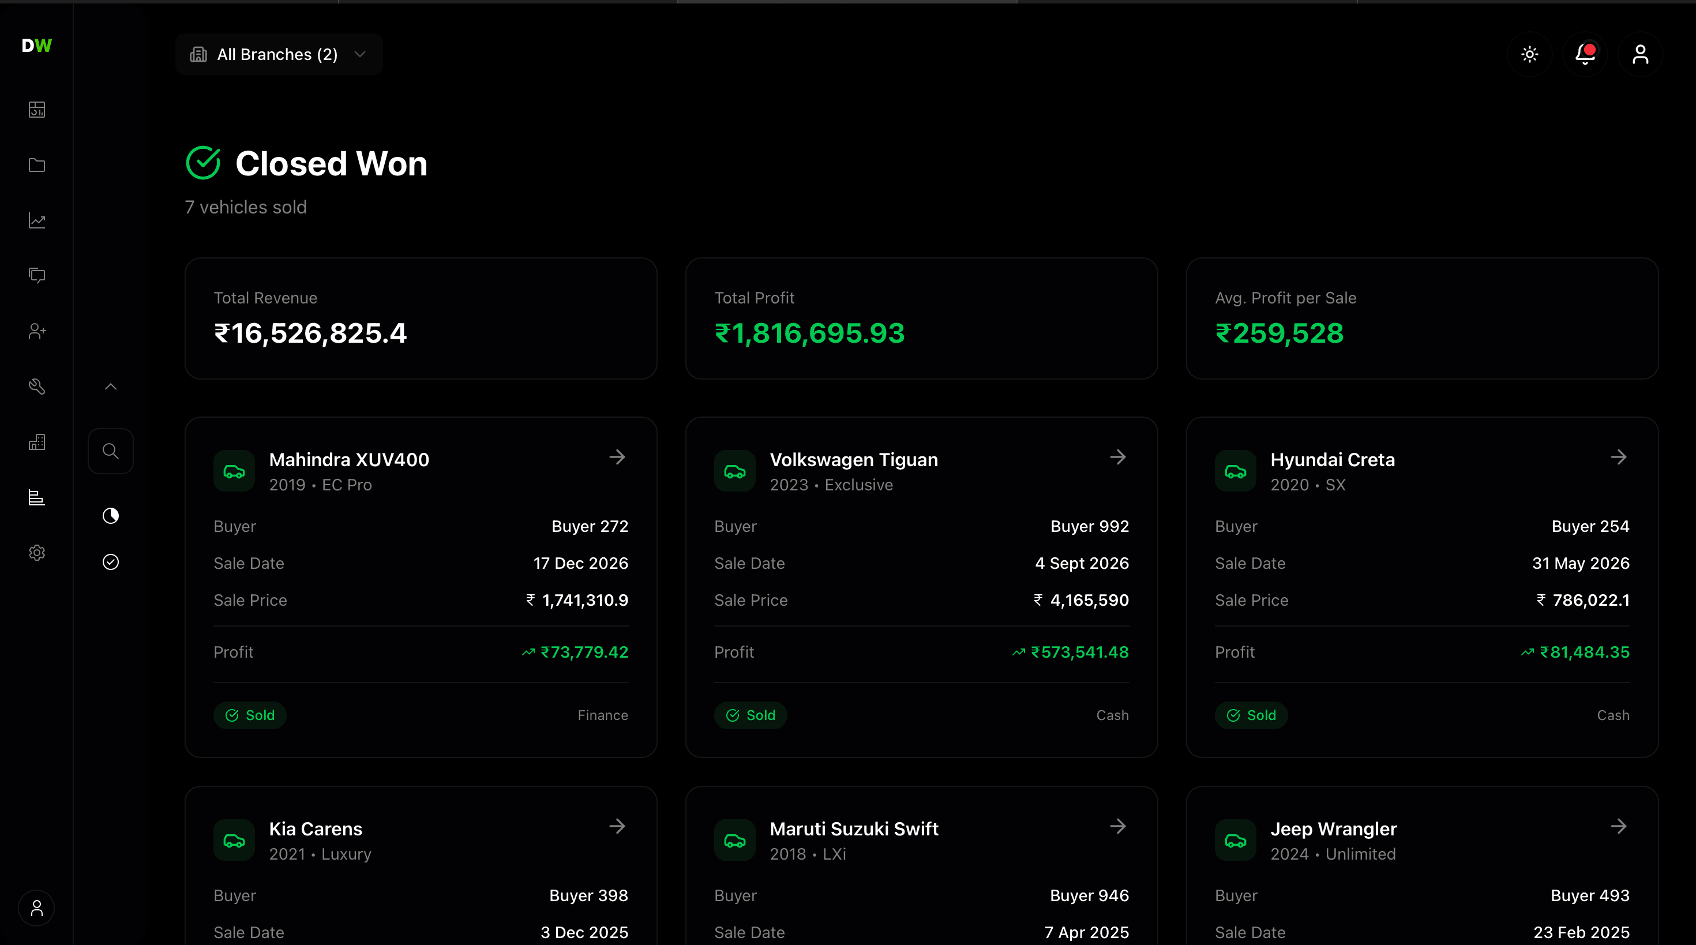Open the chat messages sidebar icon

(37, 275)
